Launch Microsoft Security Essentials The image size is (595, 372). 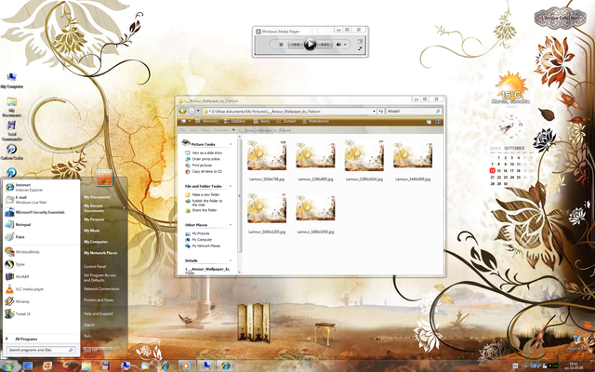coord(41,212)
